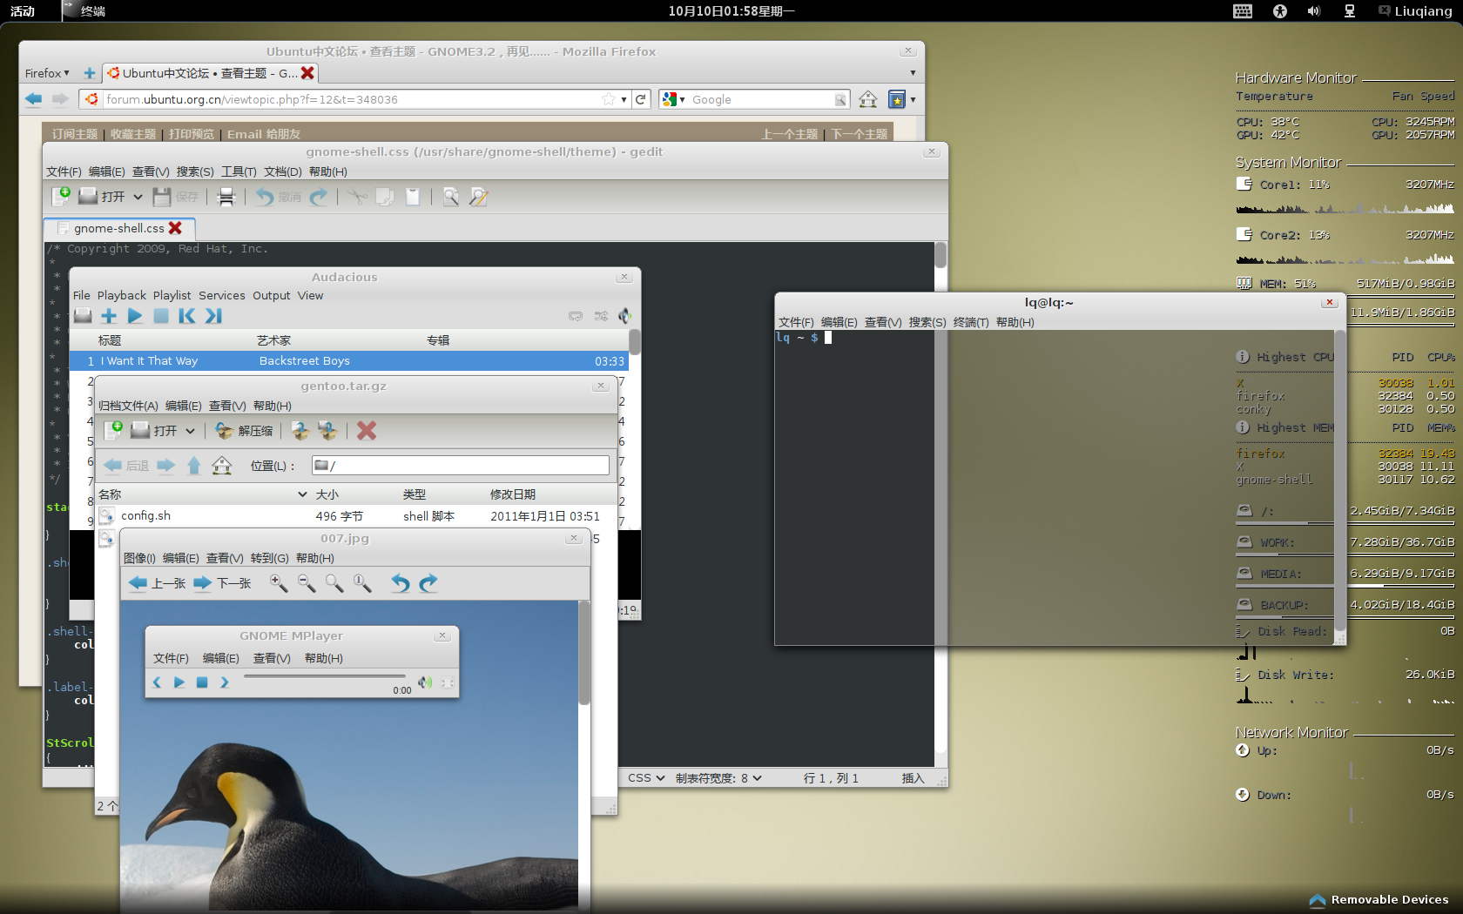Toggle repeat mode in Audacious
The width and height of the screenshot is (1463, 914).
point(576,316)
